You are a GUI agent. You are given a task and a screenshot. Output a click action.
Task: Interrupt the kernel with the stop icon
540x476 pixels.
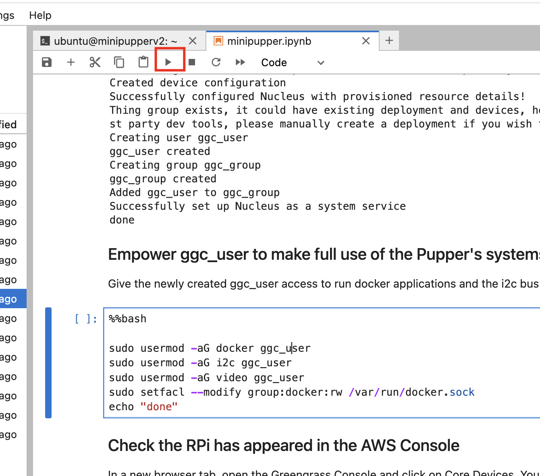192,62
